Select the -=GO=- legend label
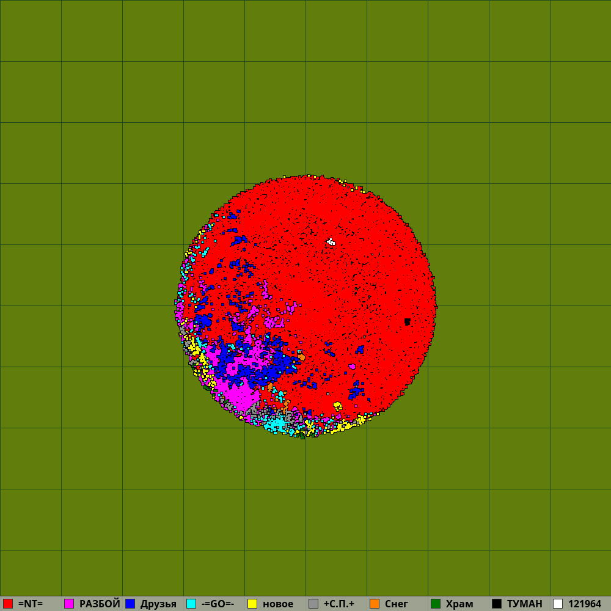The image size is (611, 611). [218, 604]
